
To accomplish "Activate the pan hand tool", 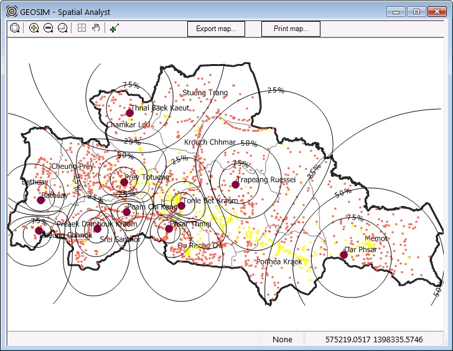I will tap(96, 28).
